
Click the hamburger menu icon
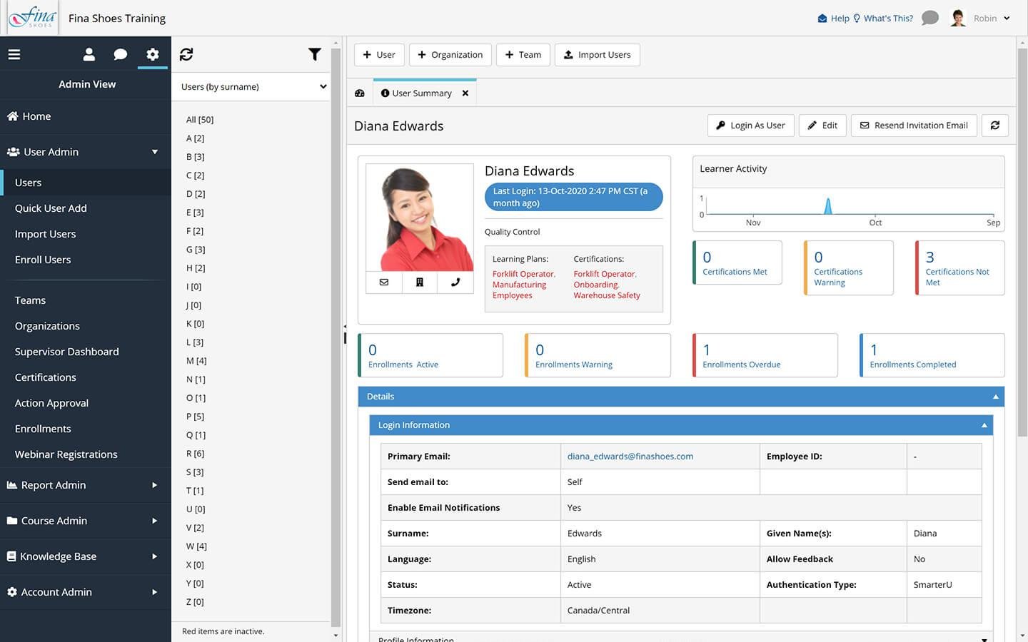(14, 54)
